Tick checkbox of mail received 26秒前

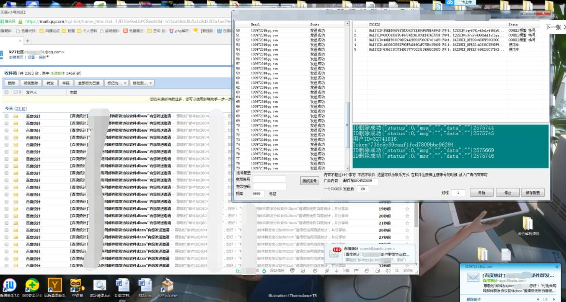pyautogui.click(x=6, y=230)
